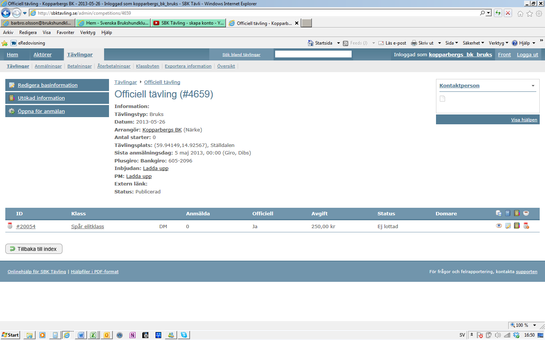The height and width of the screenshot is (340, 545).
Task: Switch to the SBK Tävling YouTube tab
Action: click(x=188, y=23)
